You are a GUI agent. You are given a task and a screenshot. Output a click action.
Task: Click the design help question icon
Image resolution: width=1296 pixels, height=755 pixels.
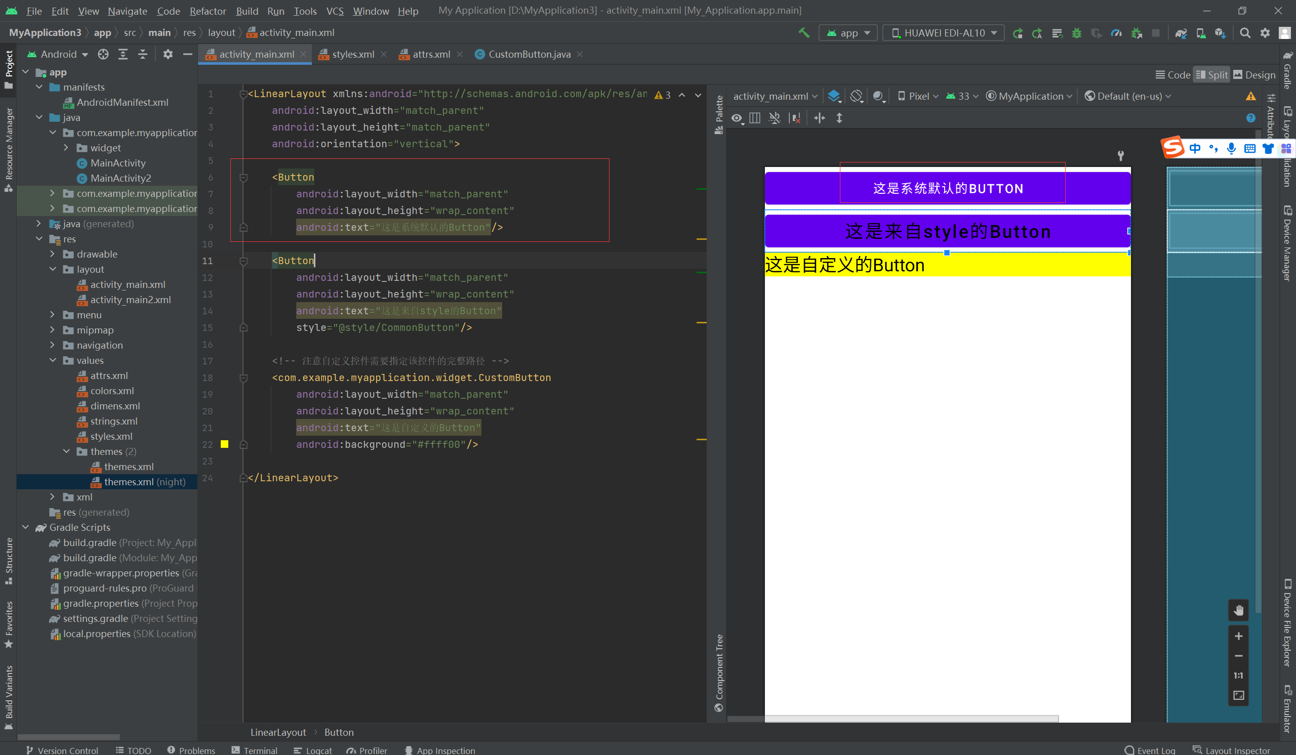tap(1251, 118)
